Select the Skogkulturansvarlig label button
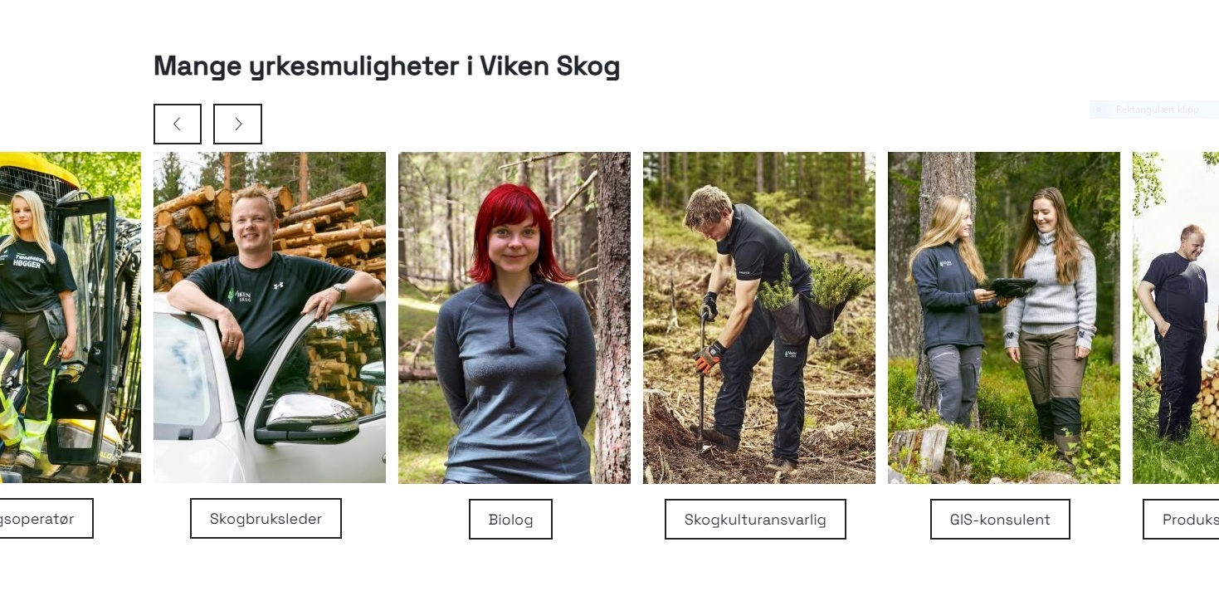1219x591 pixels. tap(755, 520)
